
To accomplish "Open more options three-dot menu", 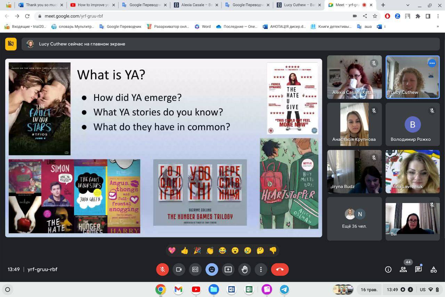I will tap(261, 269).
